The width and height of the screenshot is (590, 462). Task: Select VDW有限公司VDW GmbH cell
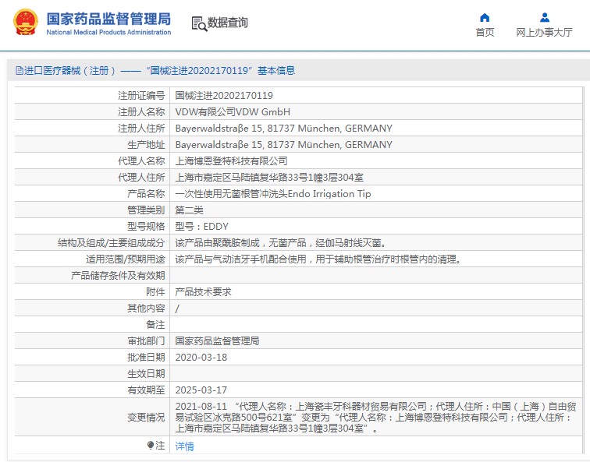[x=233, y=112]
